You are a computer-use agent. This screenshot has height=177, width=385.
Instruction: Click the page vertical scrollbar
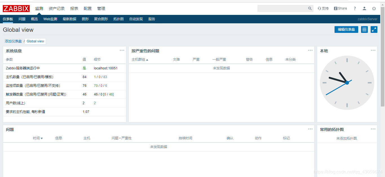click(382, 56)
